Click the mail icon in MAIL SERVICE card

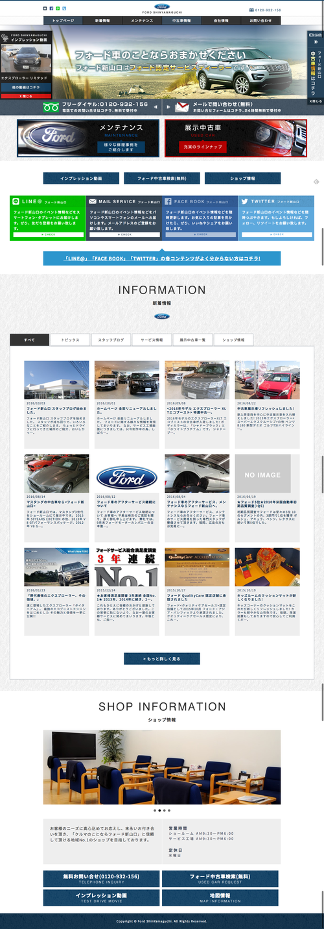93,202
